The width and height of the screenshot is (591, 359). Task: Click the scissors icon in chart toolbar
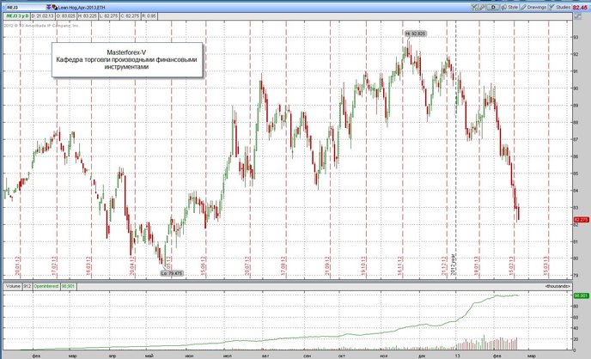(x=474, y=7)
